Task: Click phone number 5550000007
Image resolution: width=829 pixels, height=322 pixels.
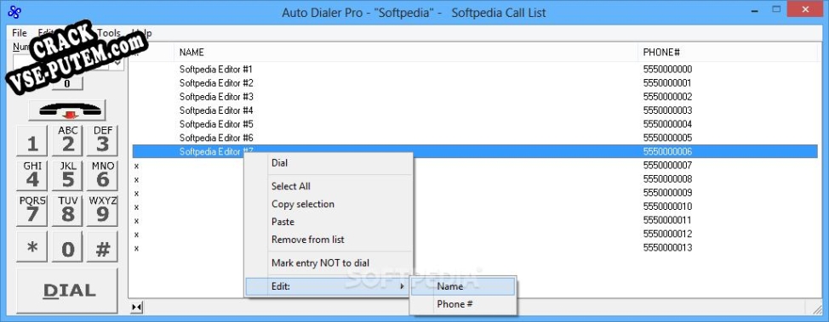Action: point(667,165)
